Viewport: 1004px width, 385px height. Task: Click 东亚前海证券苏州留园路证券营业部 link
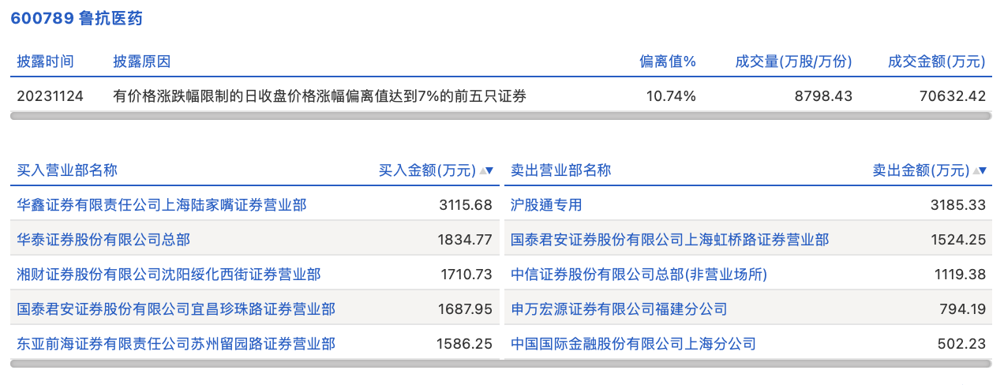coord(176,344)
